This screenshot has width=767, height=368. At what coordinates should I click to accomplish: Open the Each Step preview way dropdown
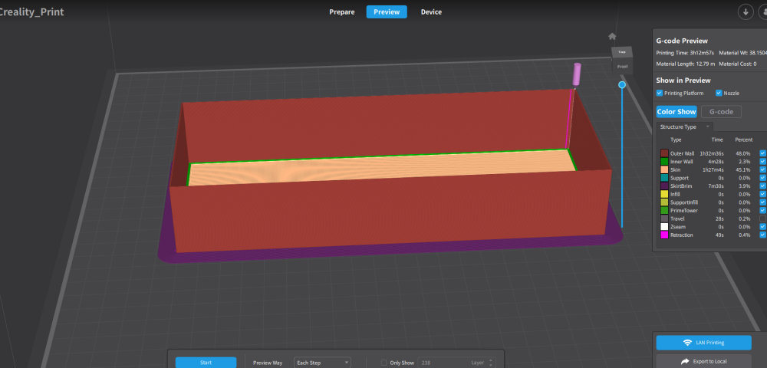click(322, 363)
